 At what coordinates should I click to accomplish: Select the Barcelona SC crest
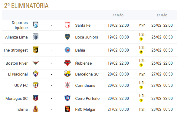pyautogui.click(x=67, y=74)
